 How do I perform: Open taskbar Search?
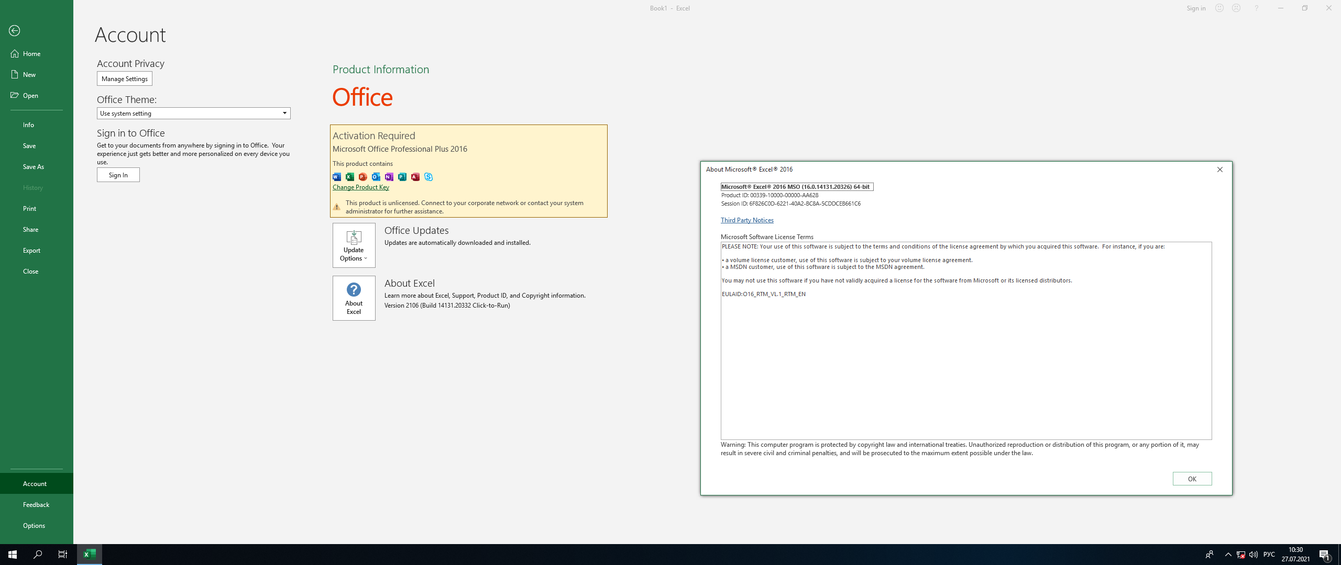pos(38,555)
